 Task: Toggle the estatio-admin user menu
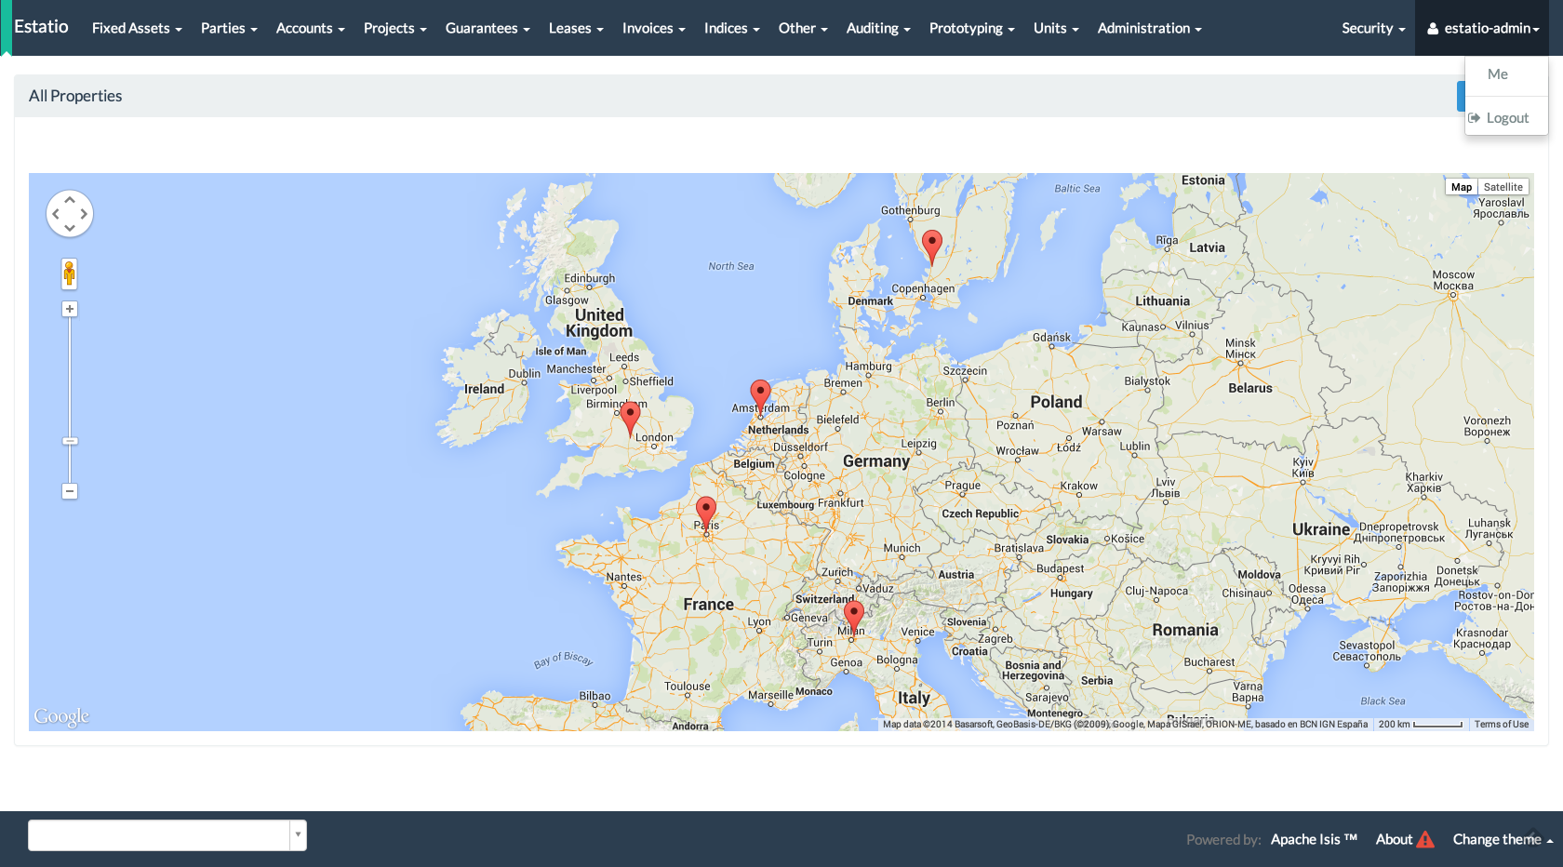(x=1482, y=28)
